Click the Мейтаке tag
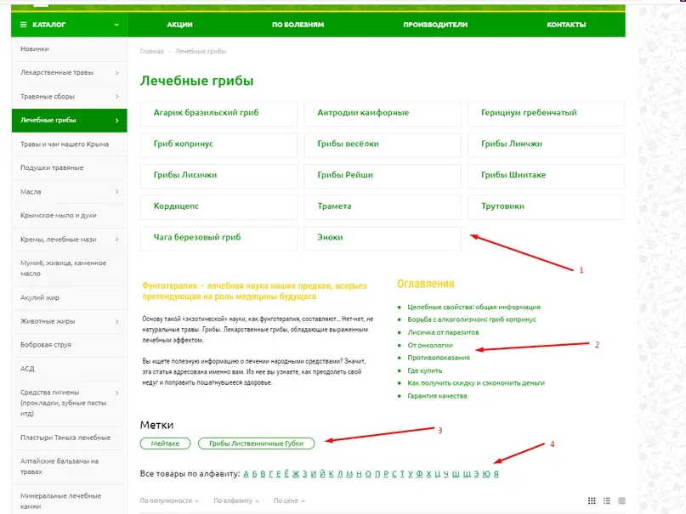Viewport: 686px width, 514px height. pyautogui.click(x=165, y=443)
